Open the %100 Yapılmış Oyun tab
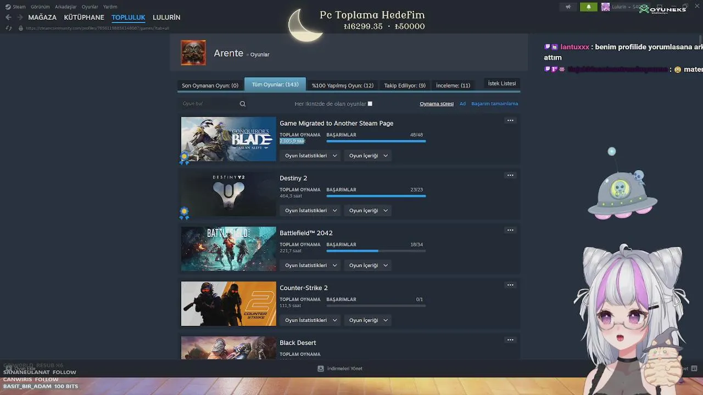The image size is (703, 395). 343,86
